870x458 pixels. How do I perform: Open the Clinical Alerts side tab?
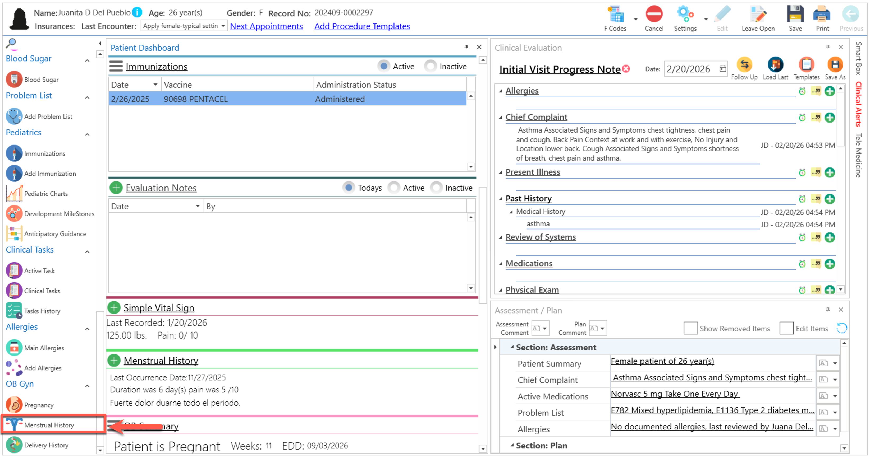click(858, 105)
